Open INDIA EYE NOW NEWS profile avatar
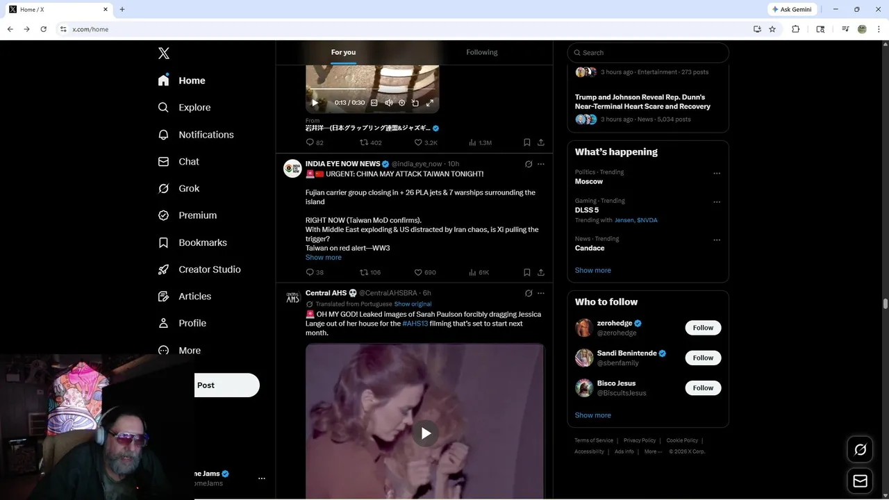This screenshot has width=889, height=500. tap(292, 169)
